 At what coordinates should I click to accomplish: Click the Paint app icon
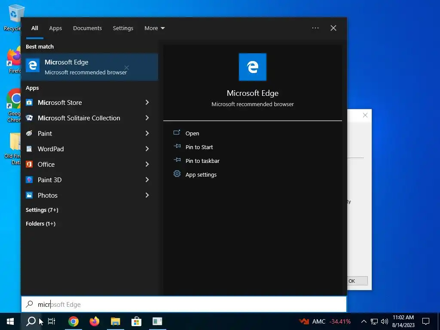click(x=29, y=133)
